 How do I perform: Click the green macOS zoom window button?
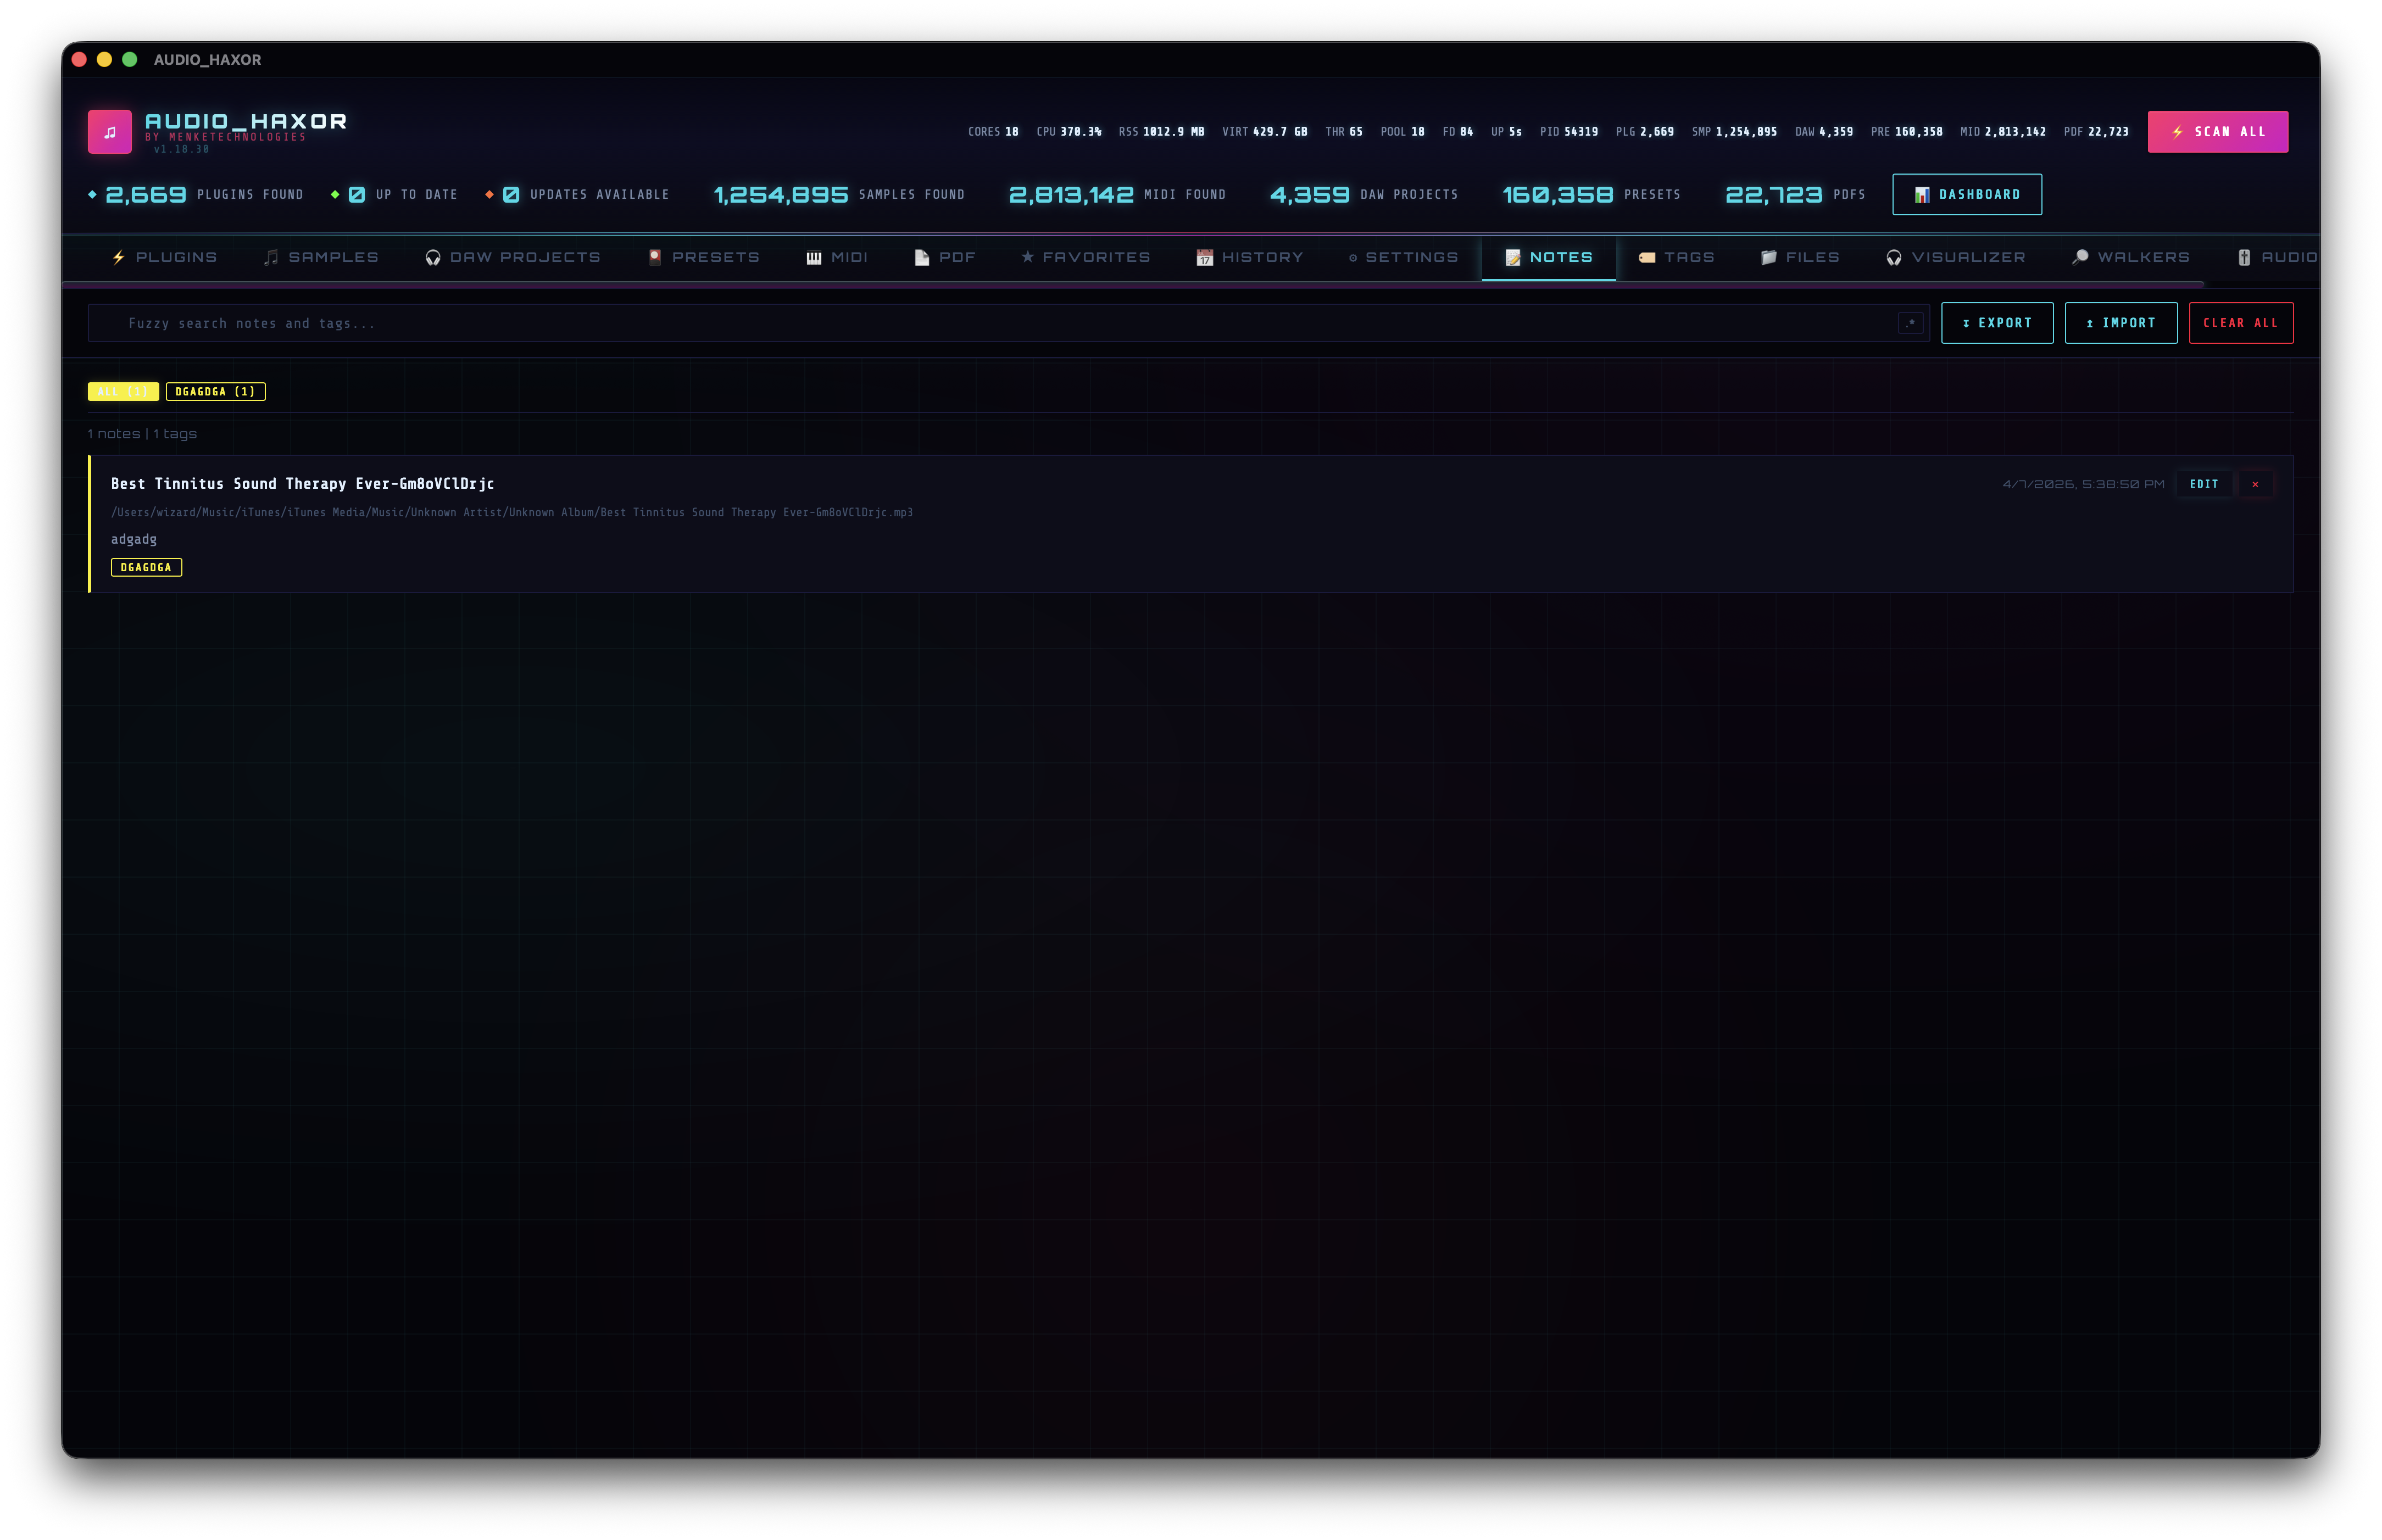[x=129, y=60]
